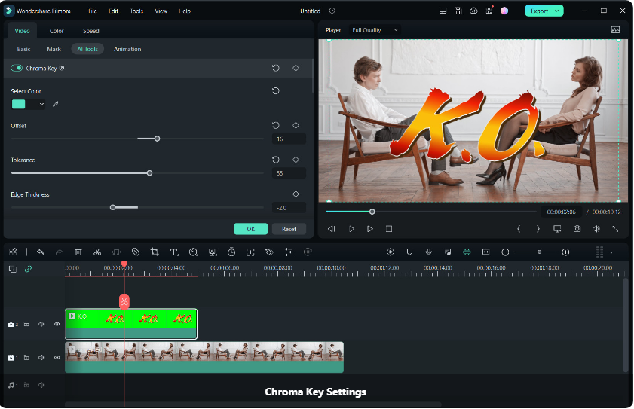Reset the Tolerance value
This screenshot has height=409, width=634.
click(276, 160)
